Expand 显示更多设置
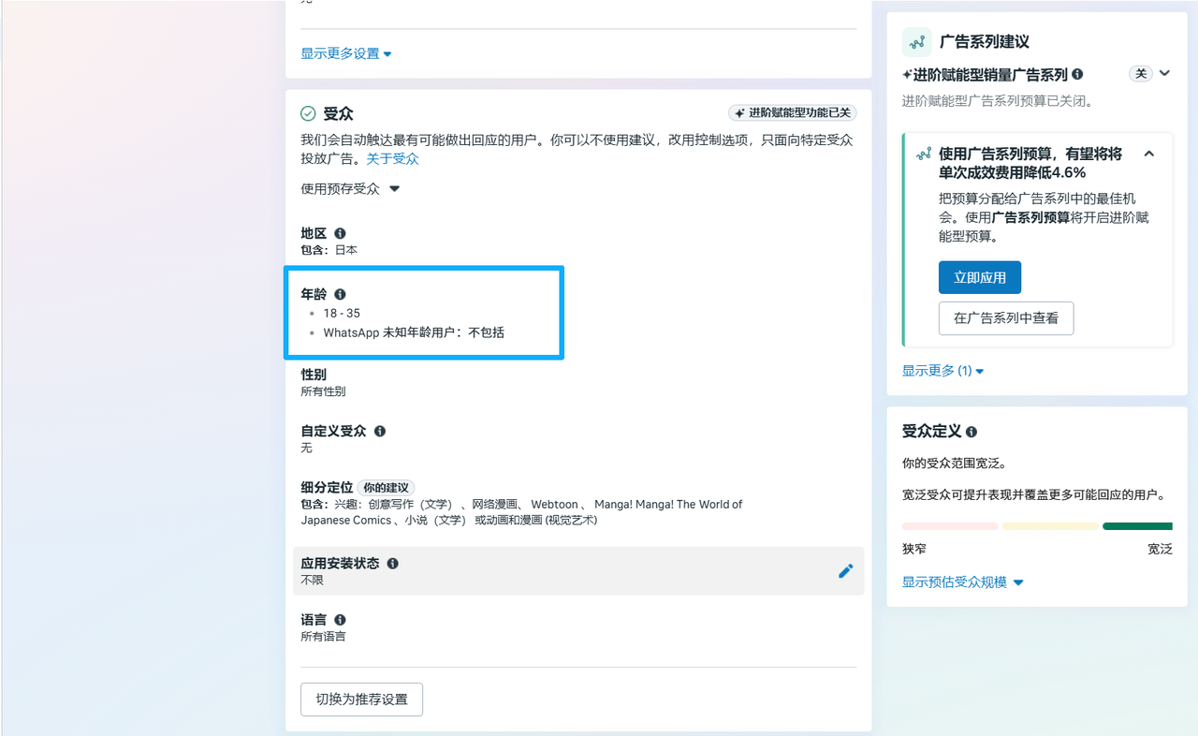1198x736 pixels. tap(346, 53)
